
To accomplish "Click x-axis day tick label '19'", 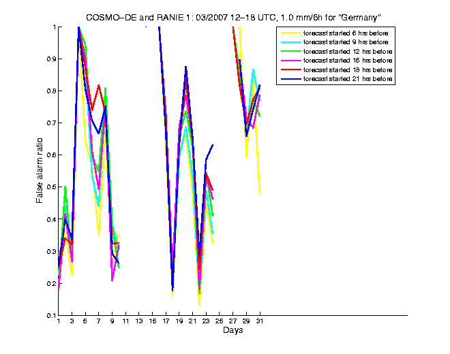I will [x=179, y=321].
